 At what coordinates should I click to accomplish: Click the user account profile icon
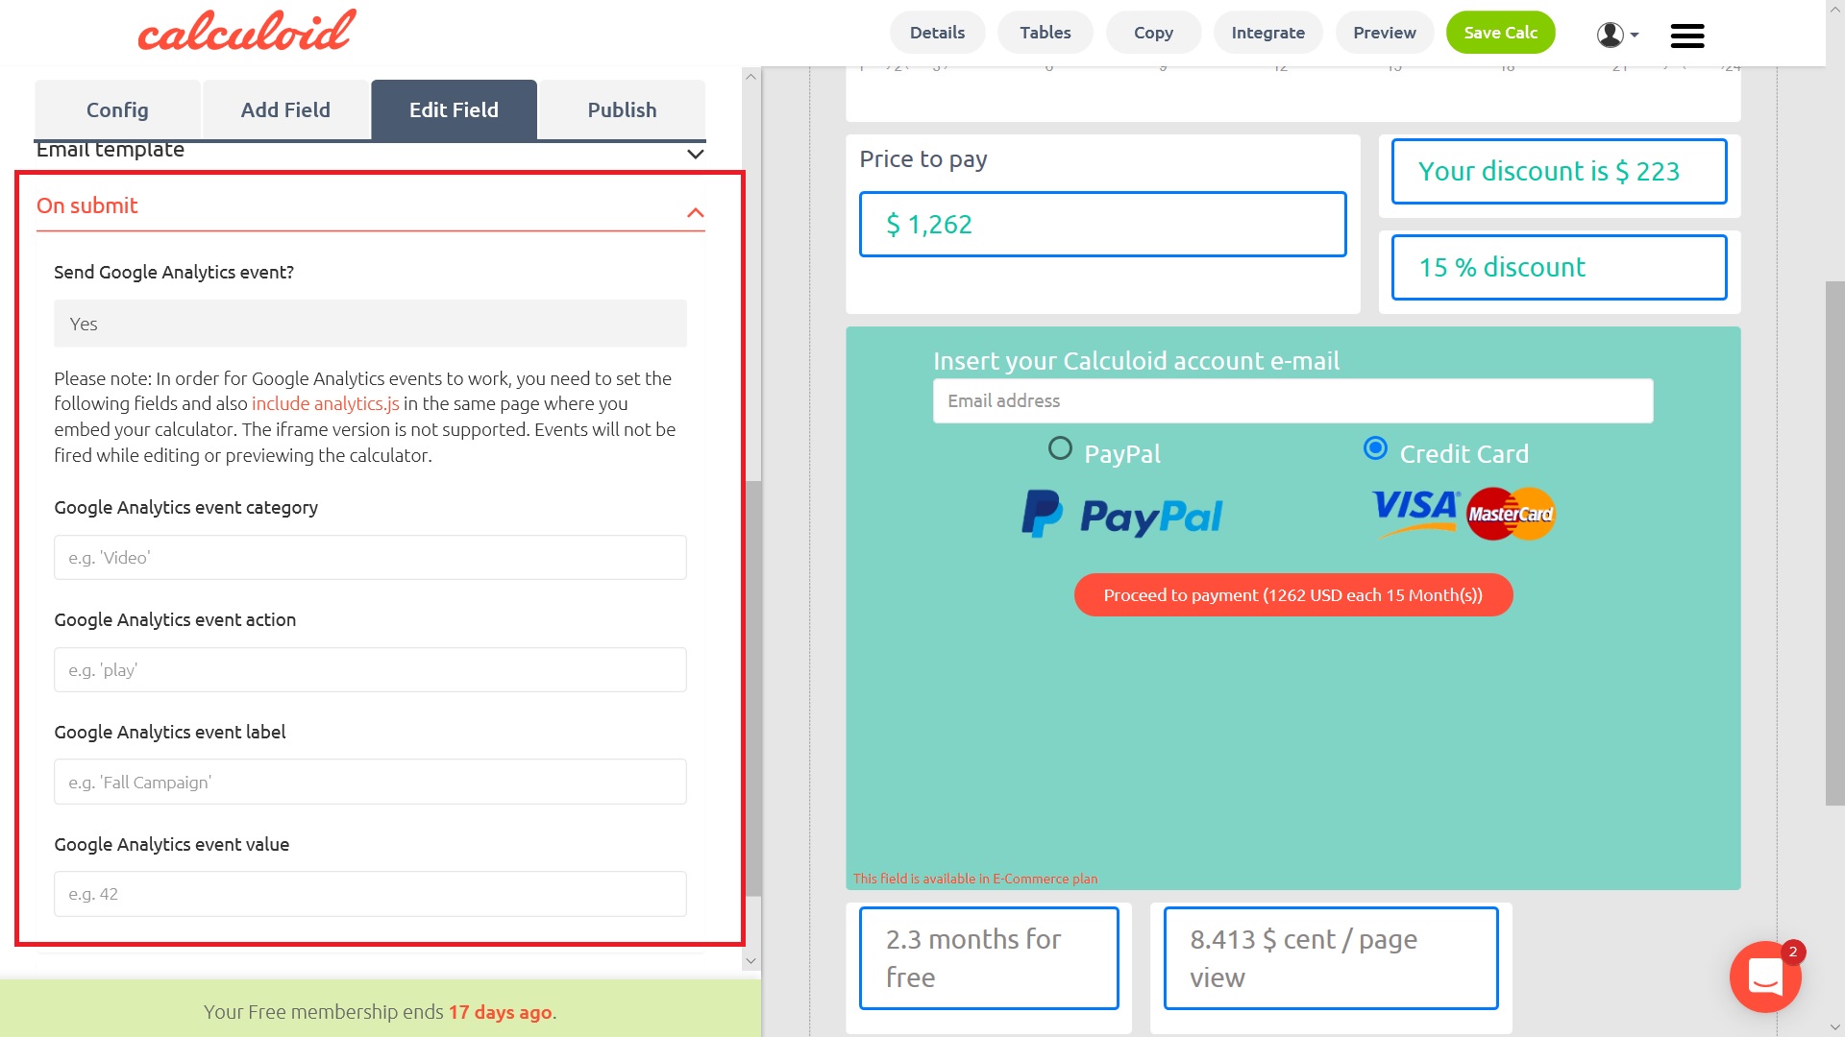[x=1611, y=33]
